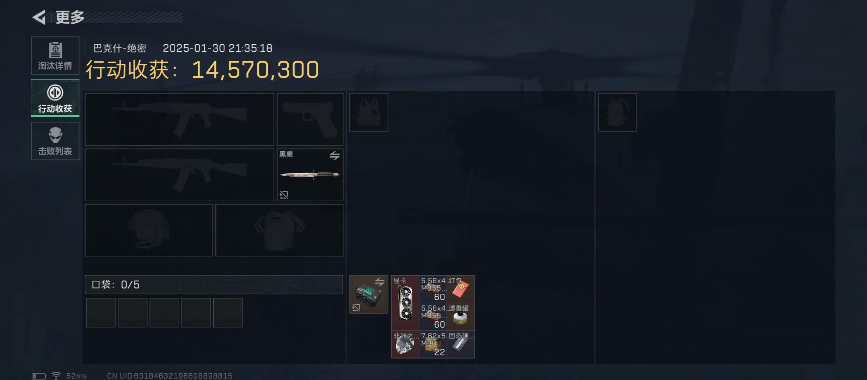Select the empty backpack slot
The width and height of the screenshot is (867, 380).
pos(617,112)
